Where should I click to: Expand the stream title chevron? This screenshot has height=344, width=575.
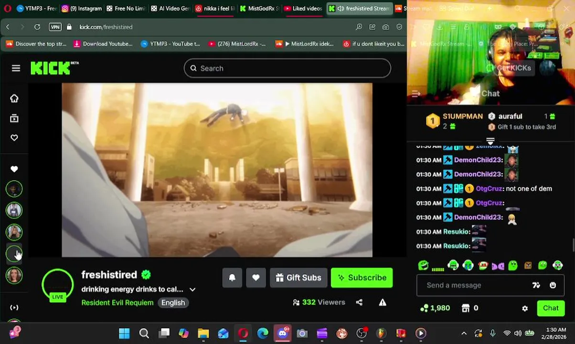point(192,290)
